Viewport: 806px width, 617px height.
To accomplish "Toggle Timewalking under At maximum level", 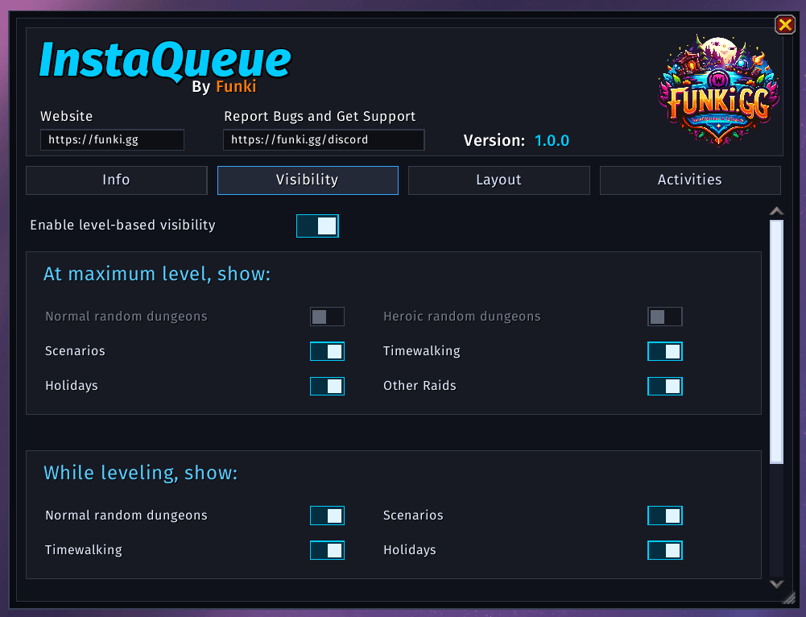I will coord(664,352).
